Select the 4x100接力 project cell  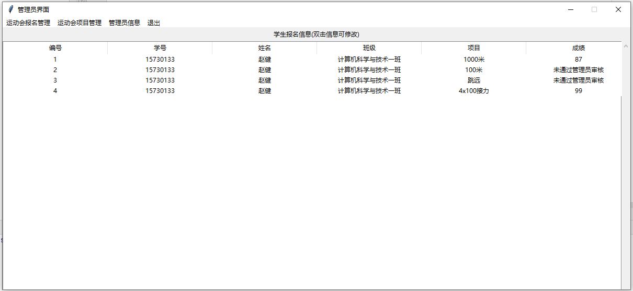(474, 91)
